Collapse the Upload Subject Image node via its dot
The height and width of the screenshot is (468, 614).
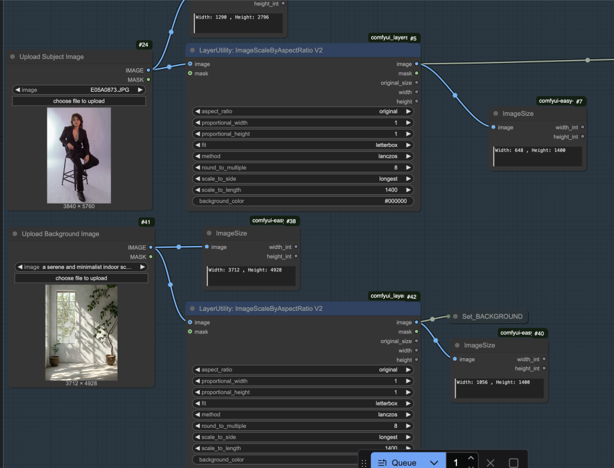pos(13,57)
